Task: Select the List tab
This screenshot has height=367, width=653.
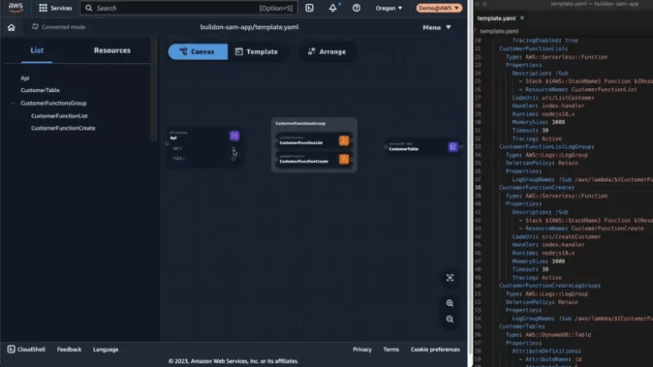Action: click(x=37, y=50)
